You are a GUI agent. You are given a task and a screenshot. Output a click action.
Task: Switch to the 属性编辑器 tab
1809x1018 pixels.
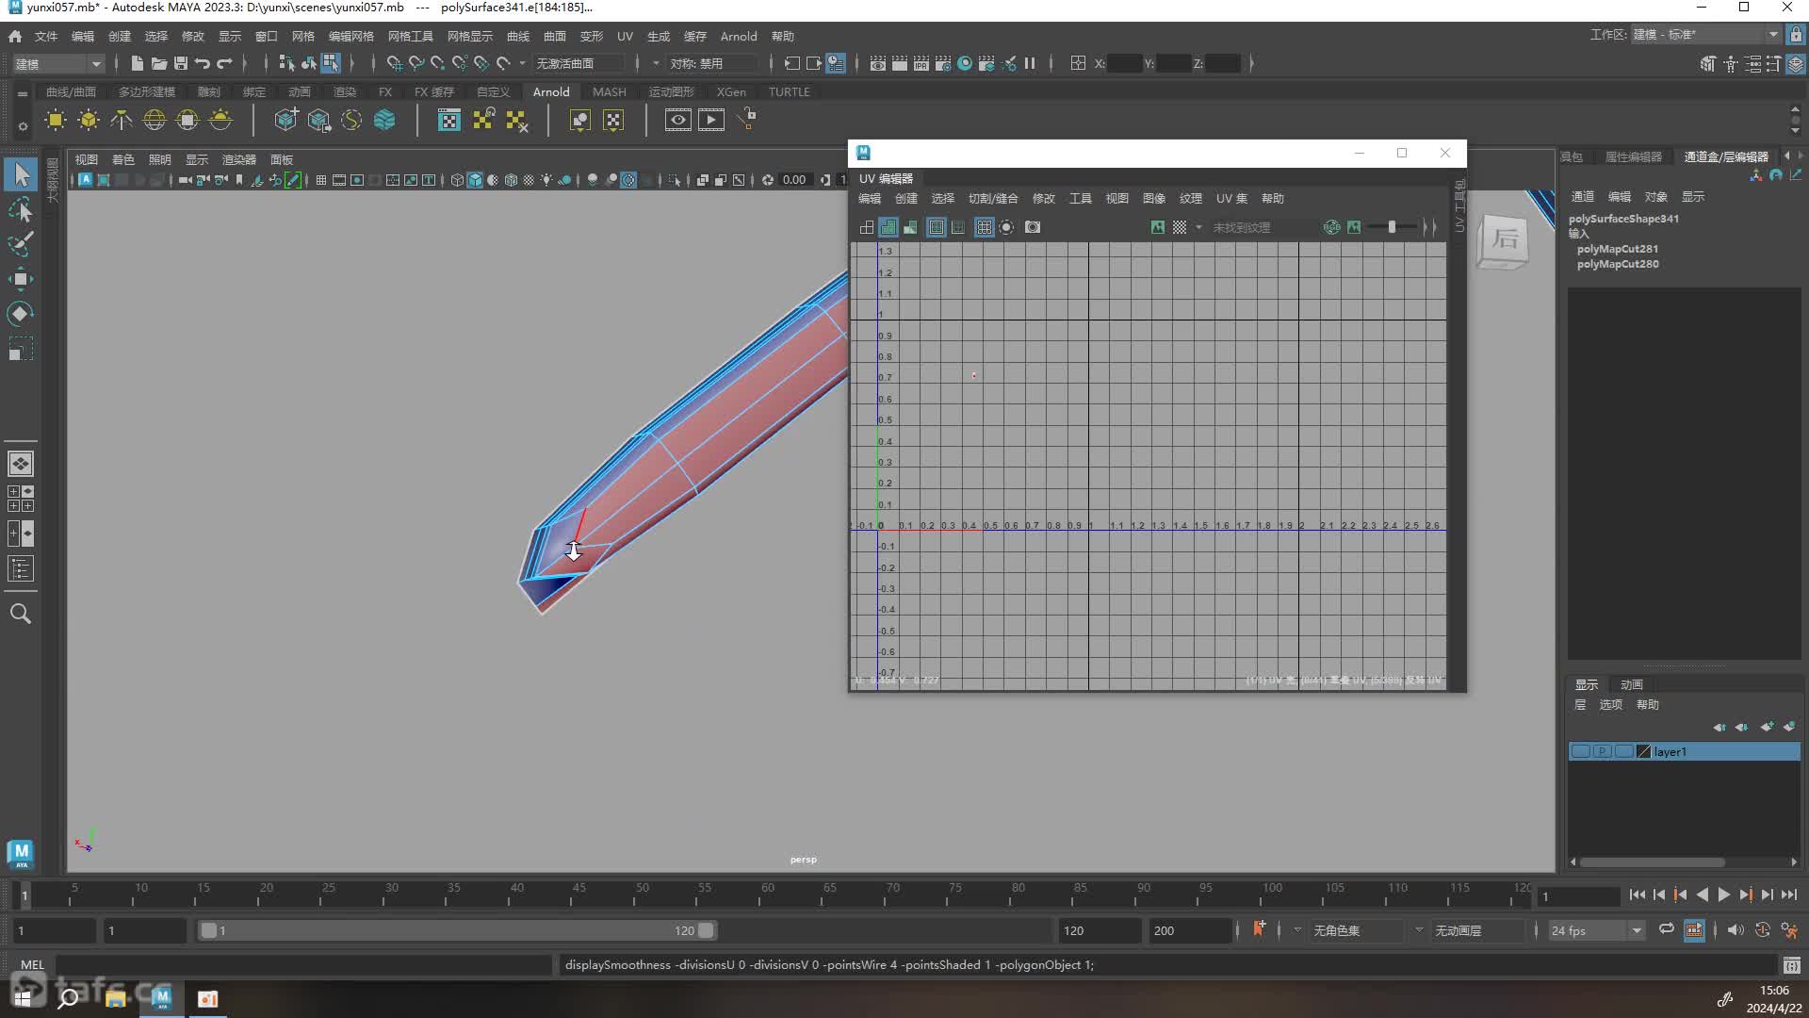pos(1634,156)
